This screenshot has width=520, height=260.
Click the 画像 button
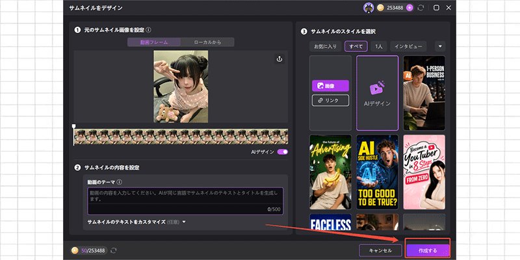(x=330, y=86)
